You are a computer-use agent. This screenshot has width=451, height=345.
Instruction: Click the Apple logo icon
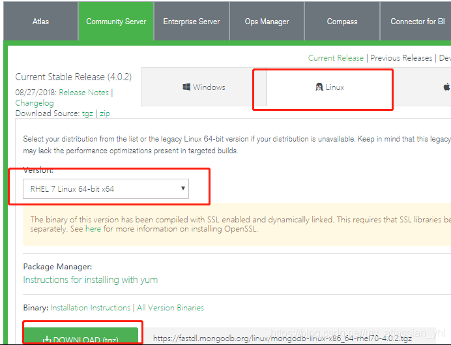pyautogui.click(x=446, y=87)
